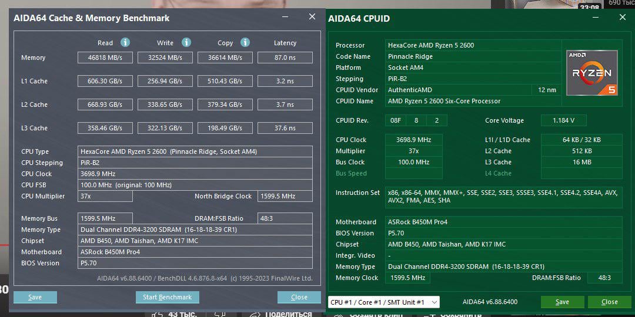Click the info icon next to Copy
635x317 pixels.
pos(245,42)
